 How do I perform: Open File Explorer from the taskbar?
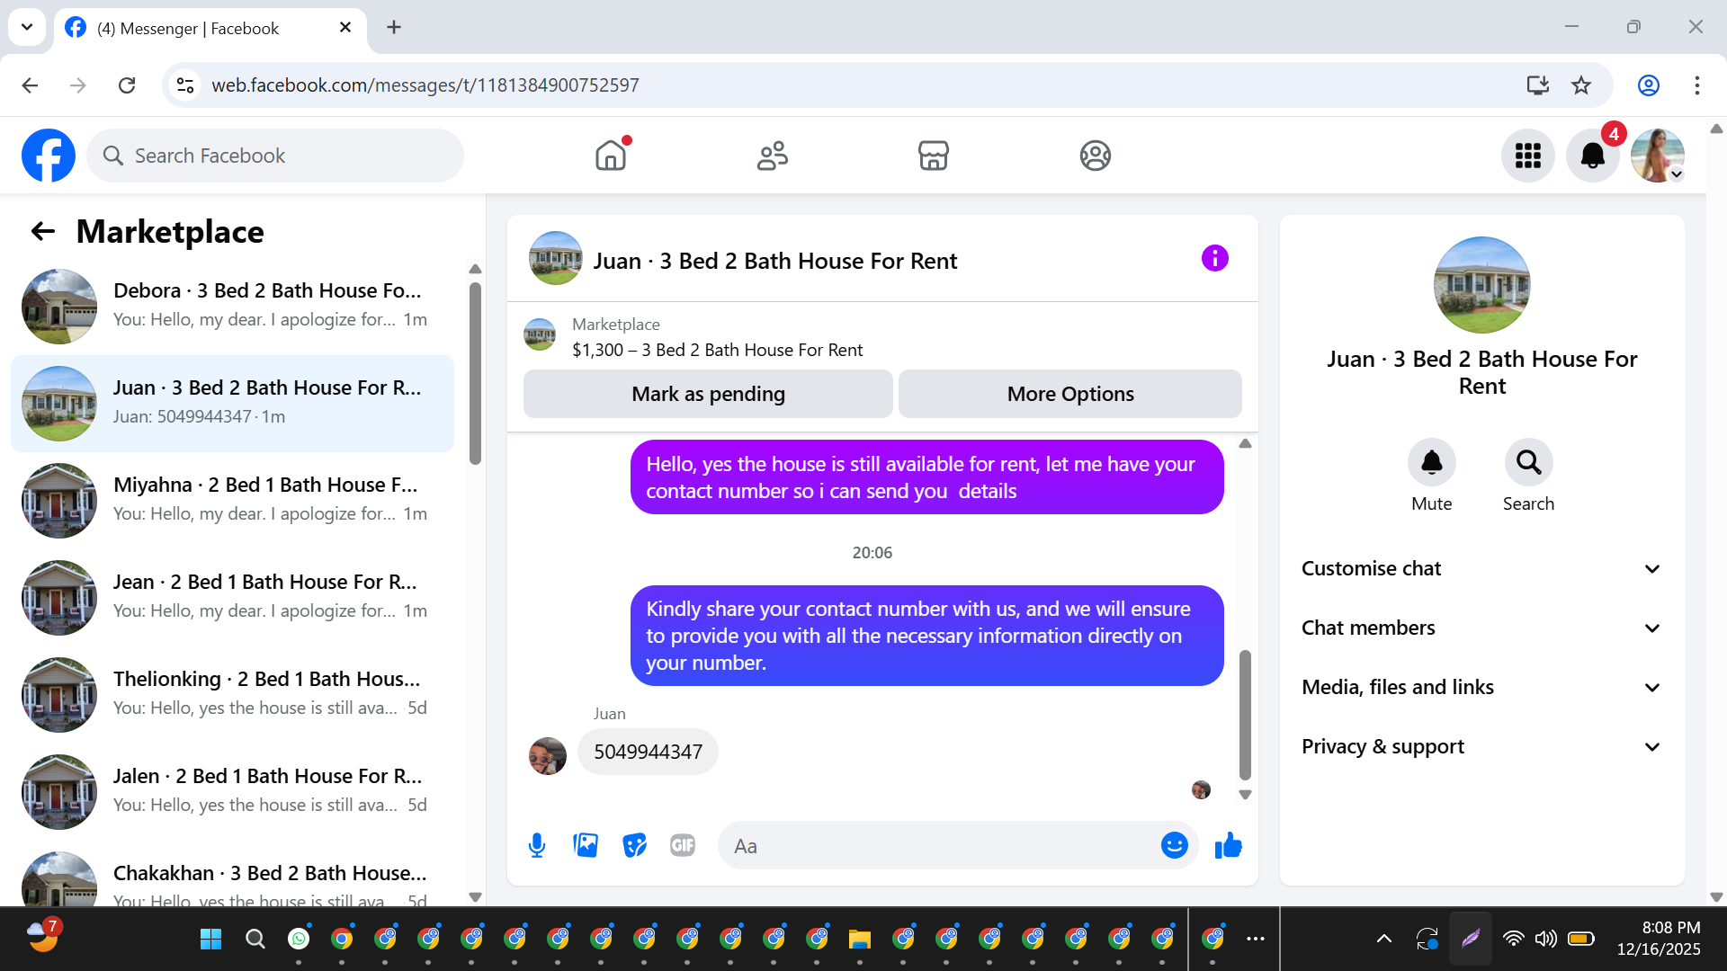click(x=860, y=940)
